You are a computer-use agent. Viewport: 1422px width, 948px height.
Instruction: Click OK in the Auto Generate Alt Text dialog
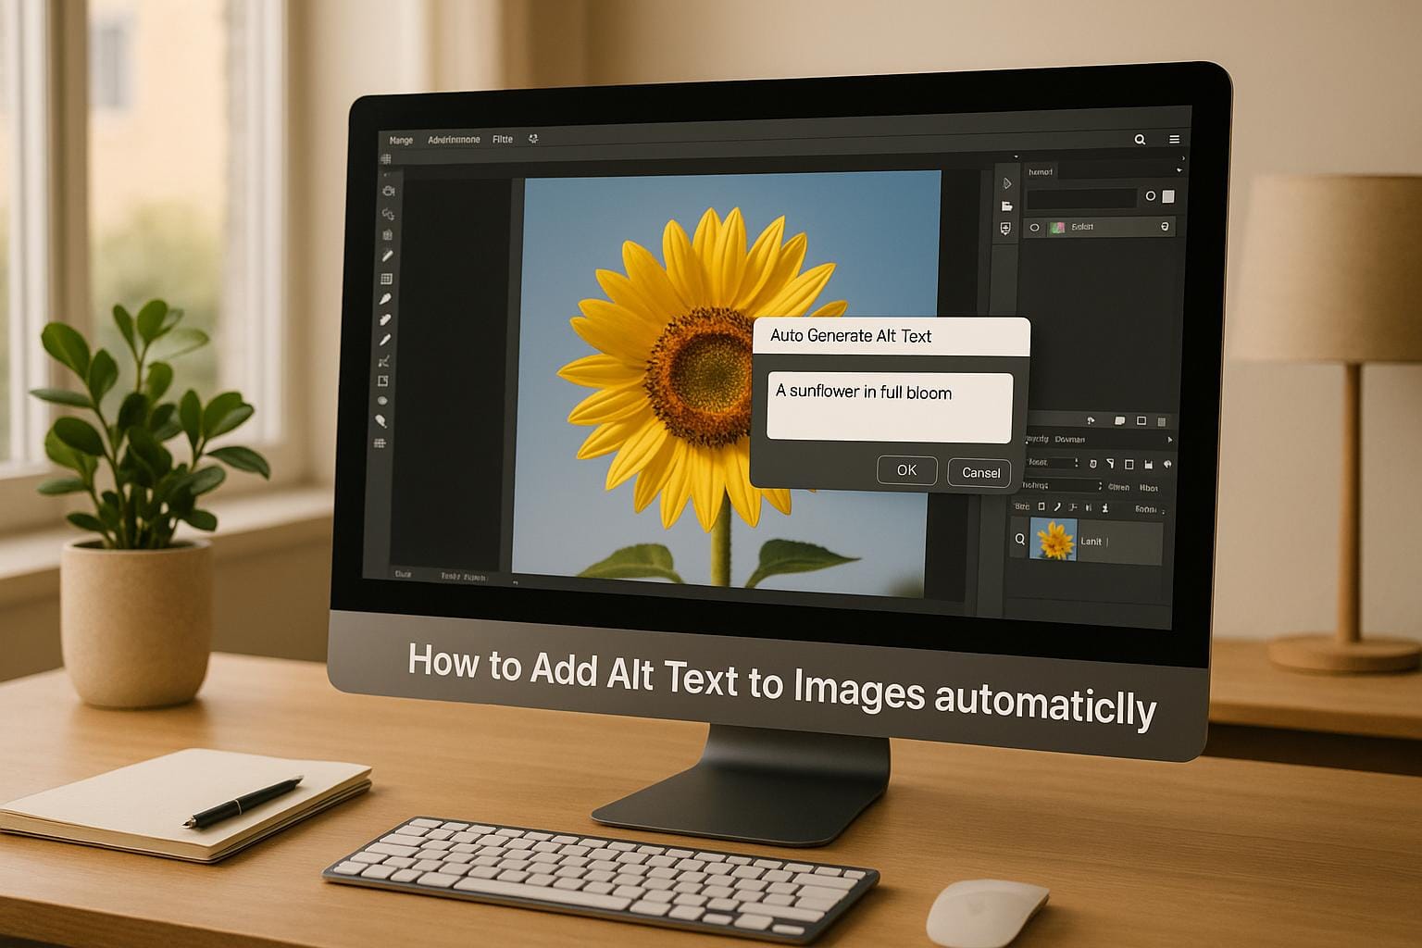click(906, 470)
